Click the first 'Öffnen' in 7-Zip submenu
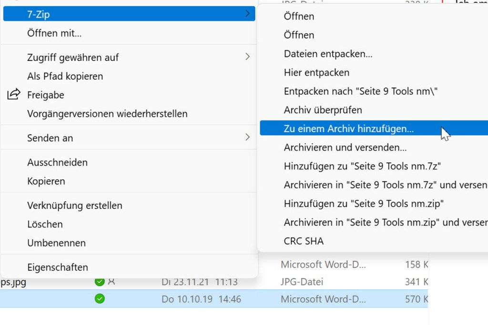Screen dimensions: 488x325 (x=299, y=16)
